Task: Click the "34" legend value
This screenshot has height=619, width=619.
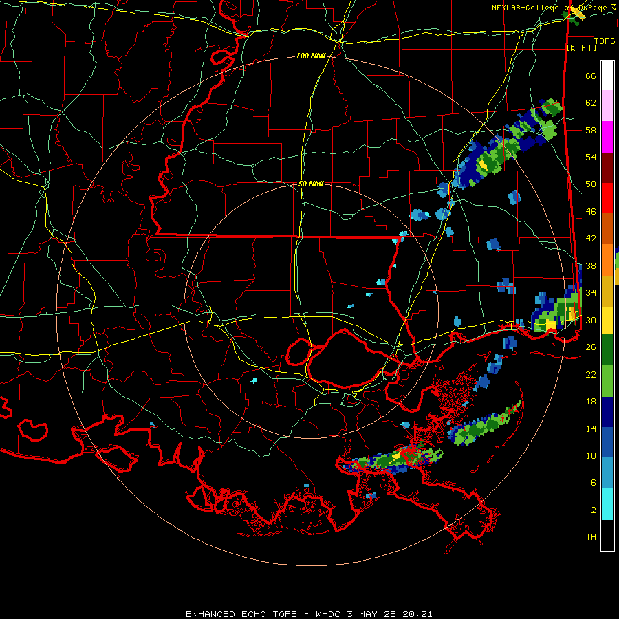Action: tap(591, 293)
